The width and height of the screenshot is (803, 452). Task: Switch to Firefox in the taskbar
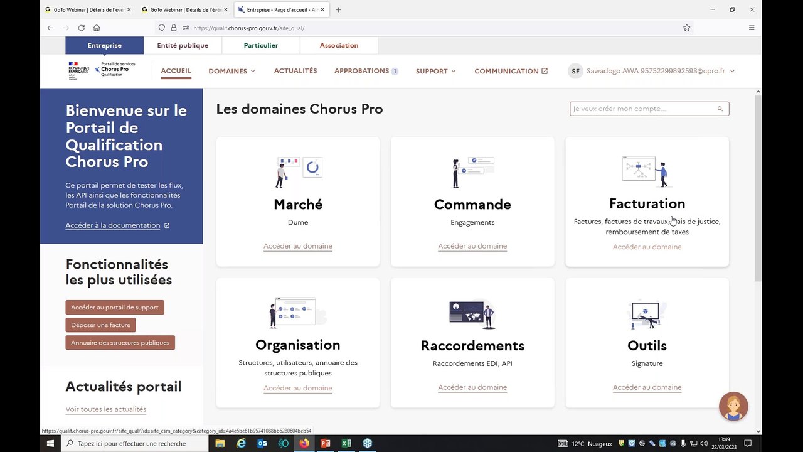[x=304, y=443]
